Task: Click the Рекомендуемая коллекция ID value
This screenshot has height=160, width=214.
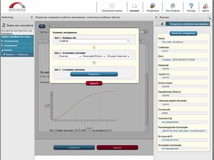Action: (x=183, y=131)
